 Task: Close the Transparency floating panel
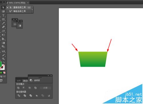(x=51, y=76)
